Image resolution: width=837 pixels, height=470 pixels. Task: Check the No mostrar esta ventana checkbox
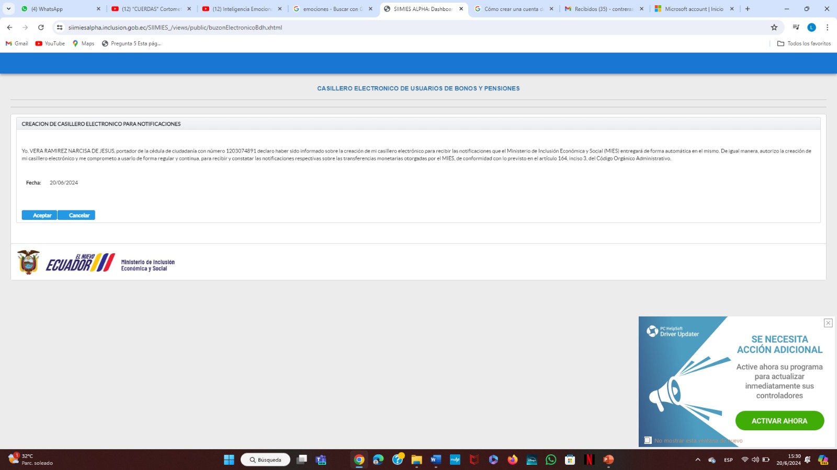[x=648, y=440]
